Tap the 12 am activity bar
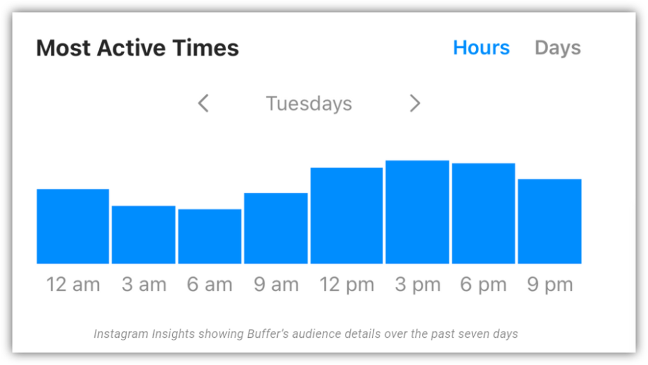Viewport: 648px width, 365px height. click(x=73, y=226)
